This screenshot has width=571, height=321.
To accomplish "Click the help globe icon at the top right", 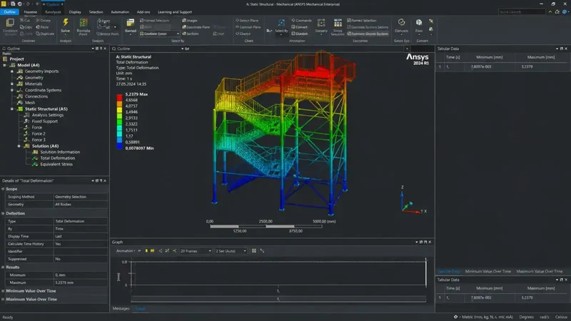I will (x=565, y=11).
